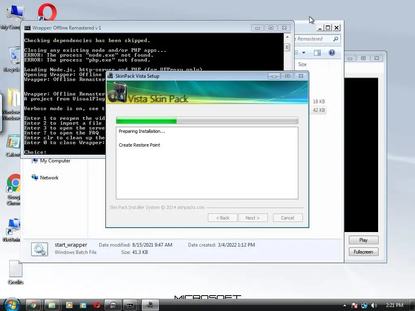Click the Next > button in setup
The image size is (415, 311).
pyautogui.click(x=253, y=218)
